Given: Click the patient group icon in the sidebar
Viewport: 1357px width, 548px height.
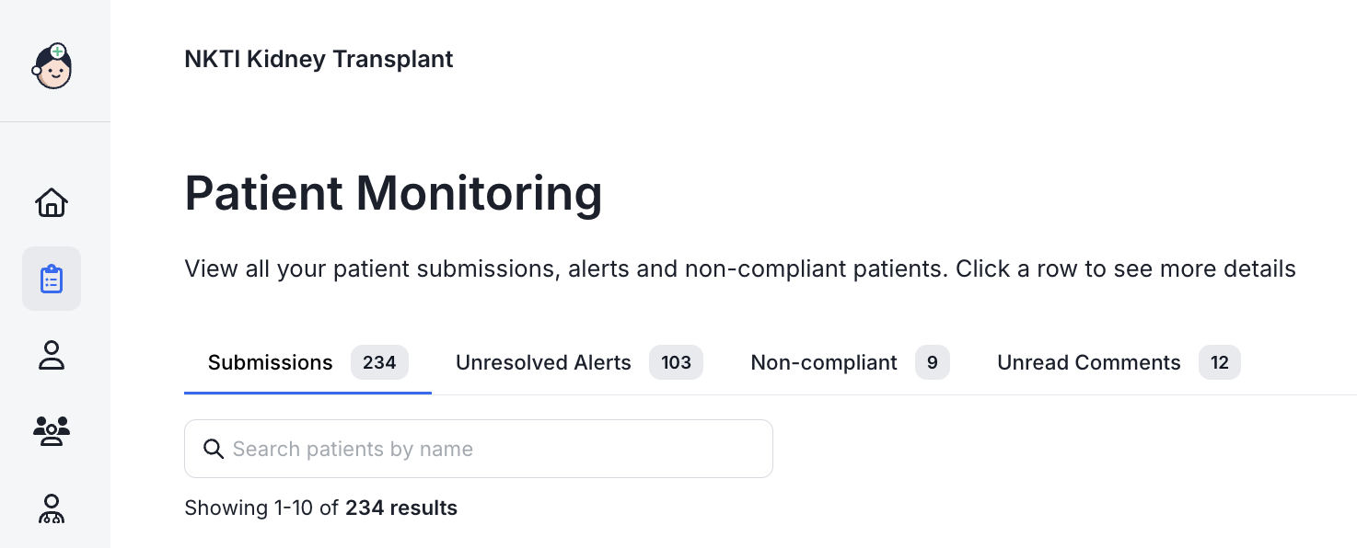Looking at the screenshot, I should [52, 431].
